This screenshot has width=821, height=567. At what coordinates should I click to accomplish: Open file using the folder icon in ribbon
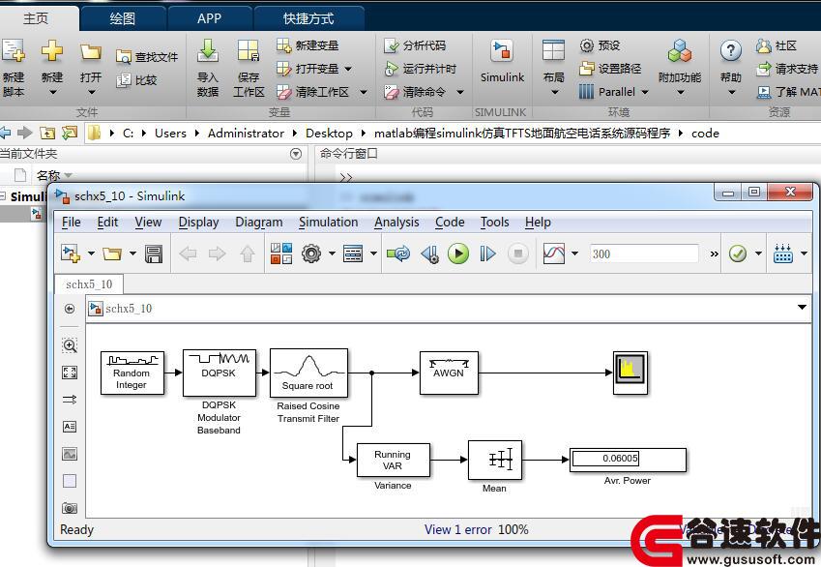tap(91, 51)
